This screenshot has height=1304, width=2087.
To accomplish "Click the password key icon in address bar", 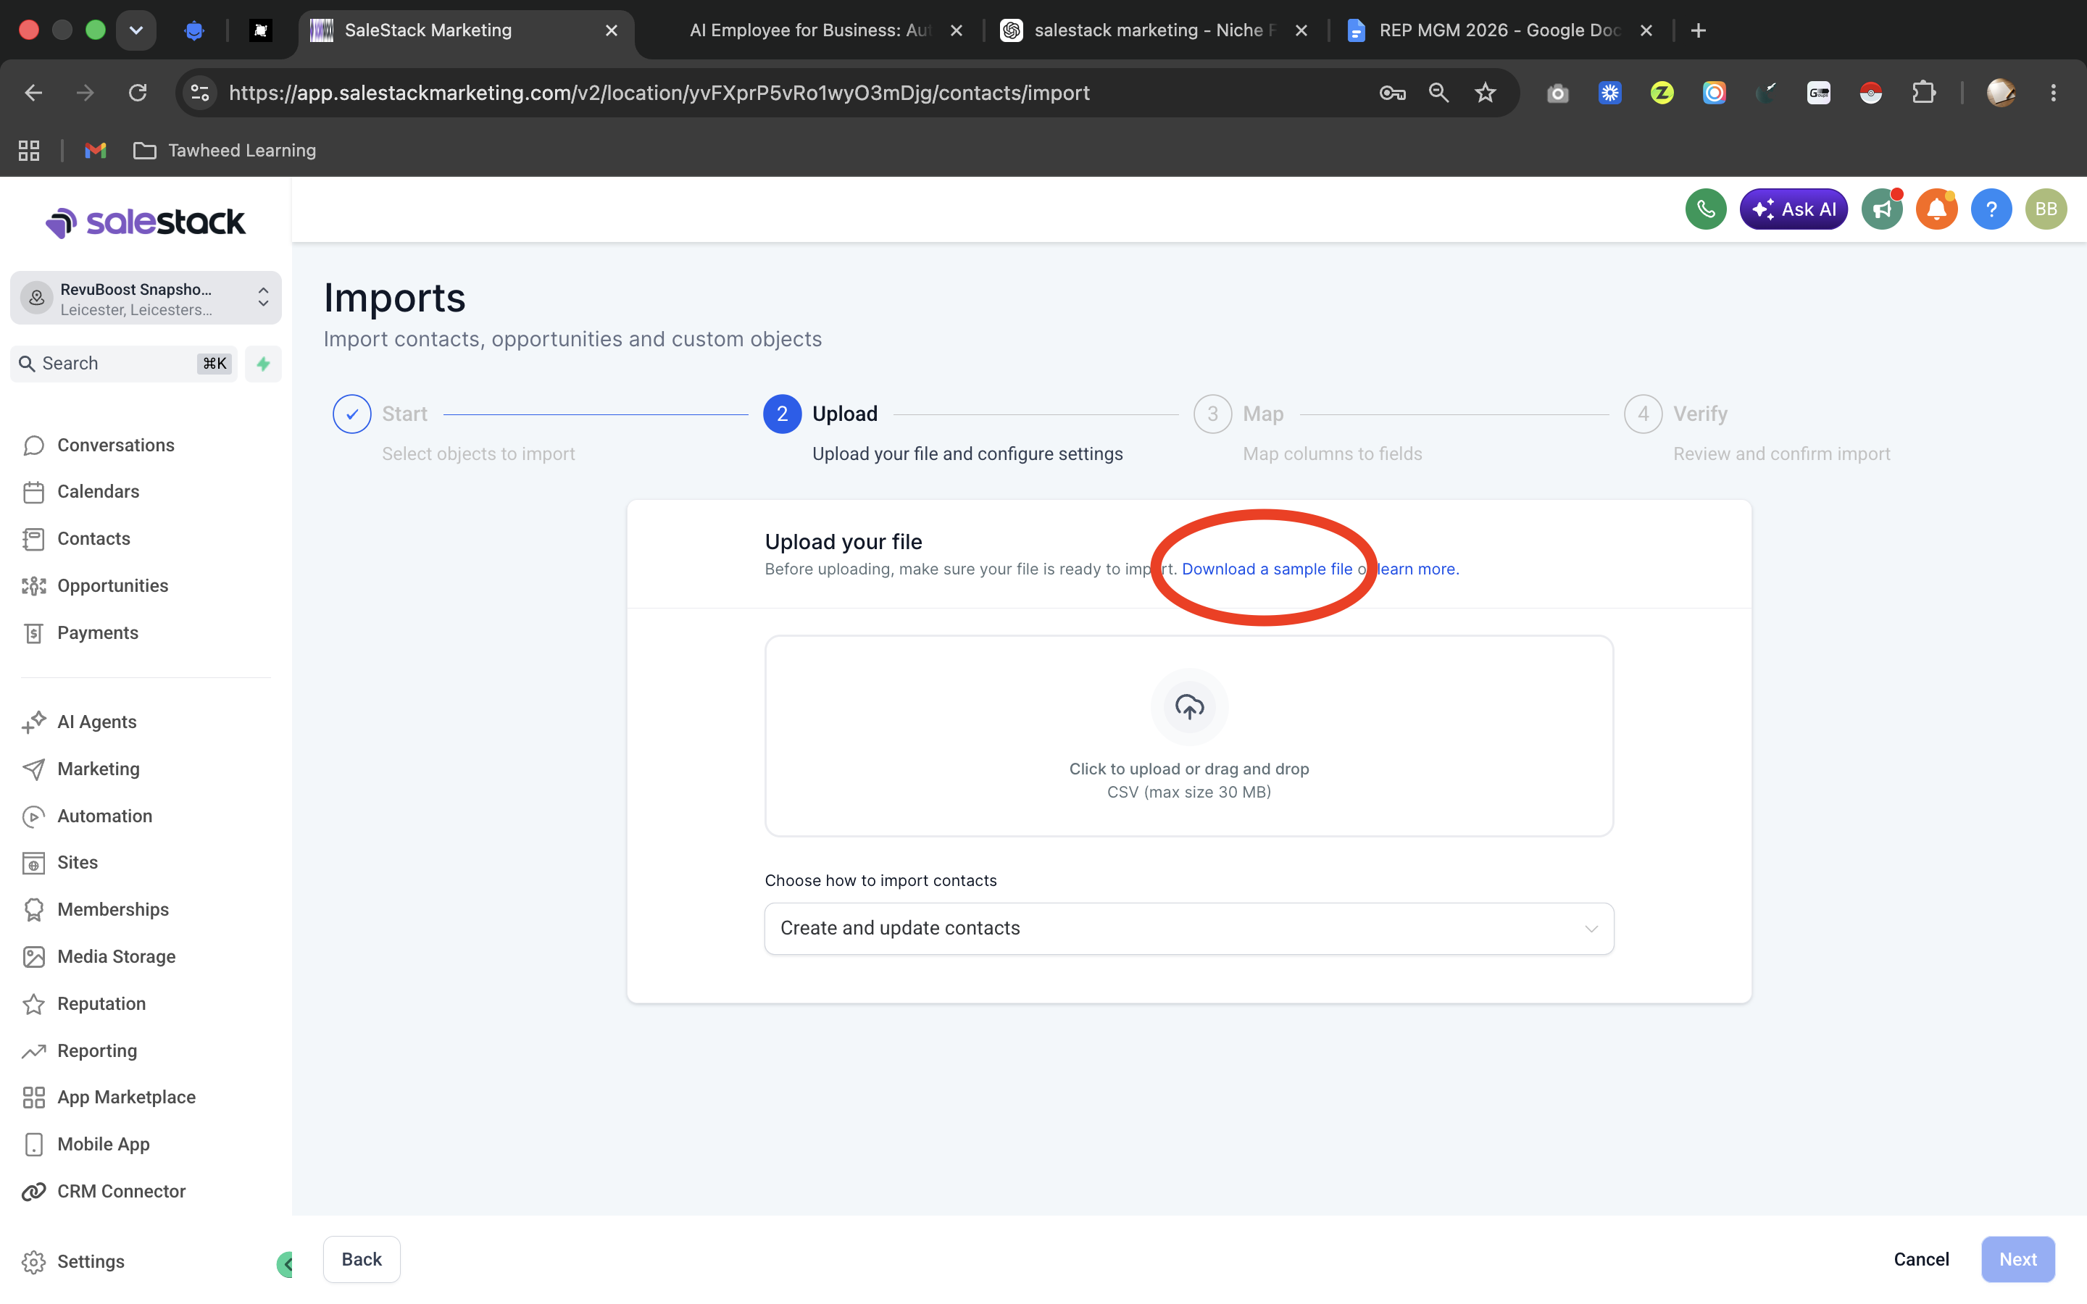I will tap(1393, 93).
